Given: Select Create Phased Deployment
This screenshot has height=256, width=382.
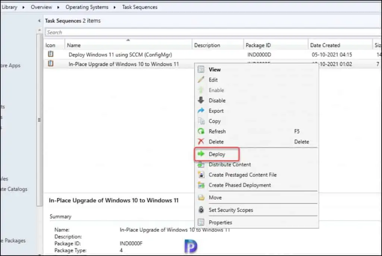Looking at the screenshot, I should pos(257,185).
